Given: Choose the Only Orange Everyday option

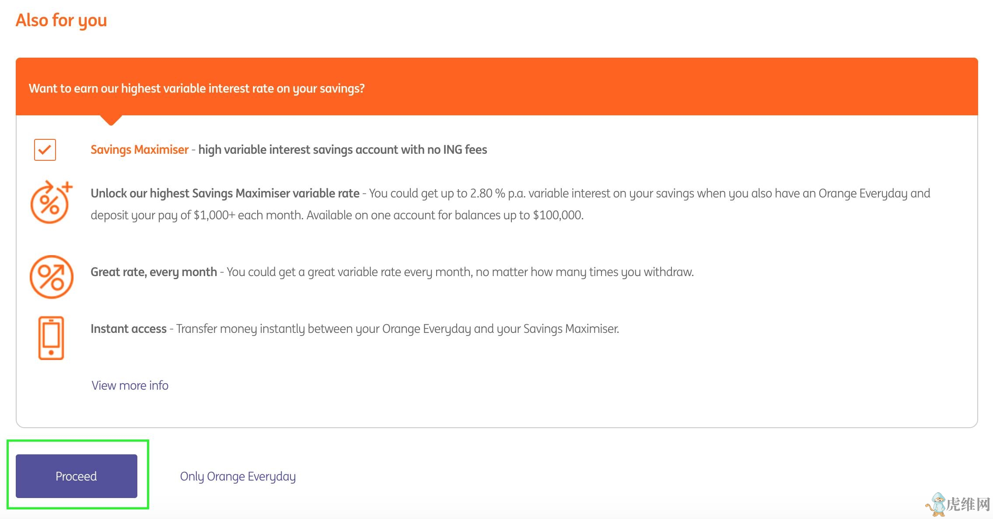Looking at the screenshot, I should [x=238, y=476].
